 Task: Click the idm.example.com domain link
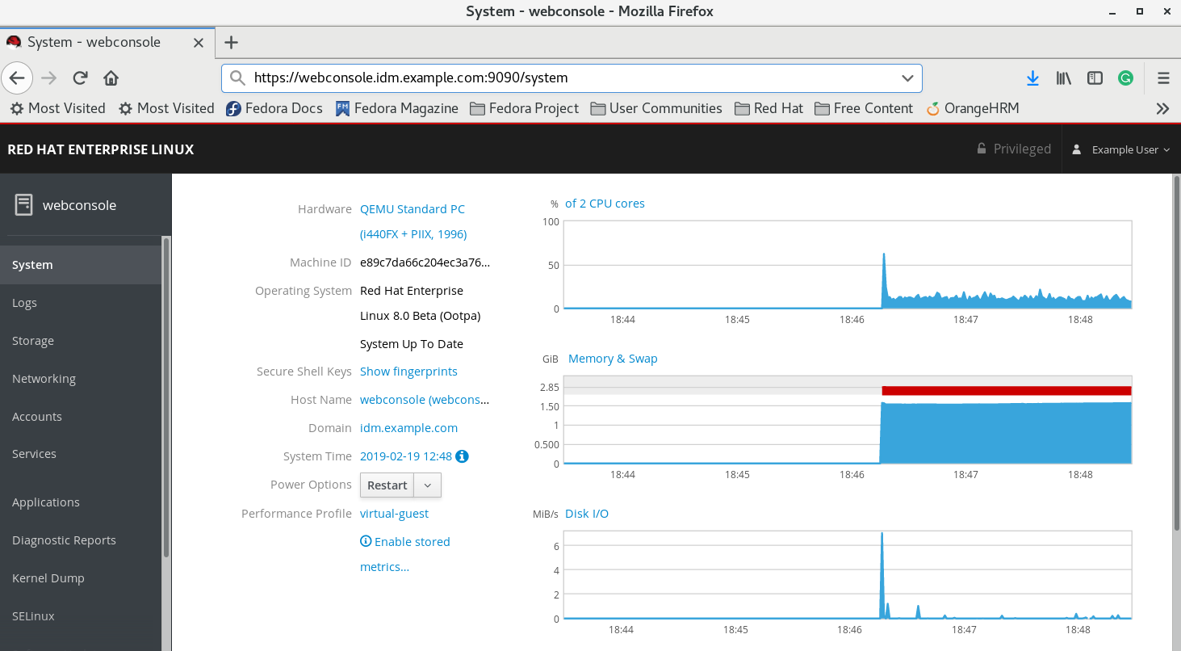(x=408, y=428)
